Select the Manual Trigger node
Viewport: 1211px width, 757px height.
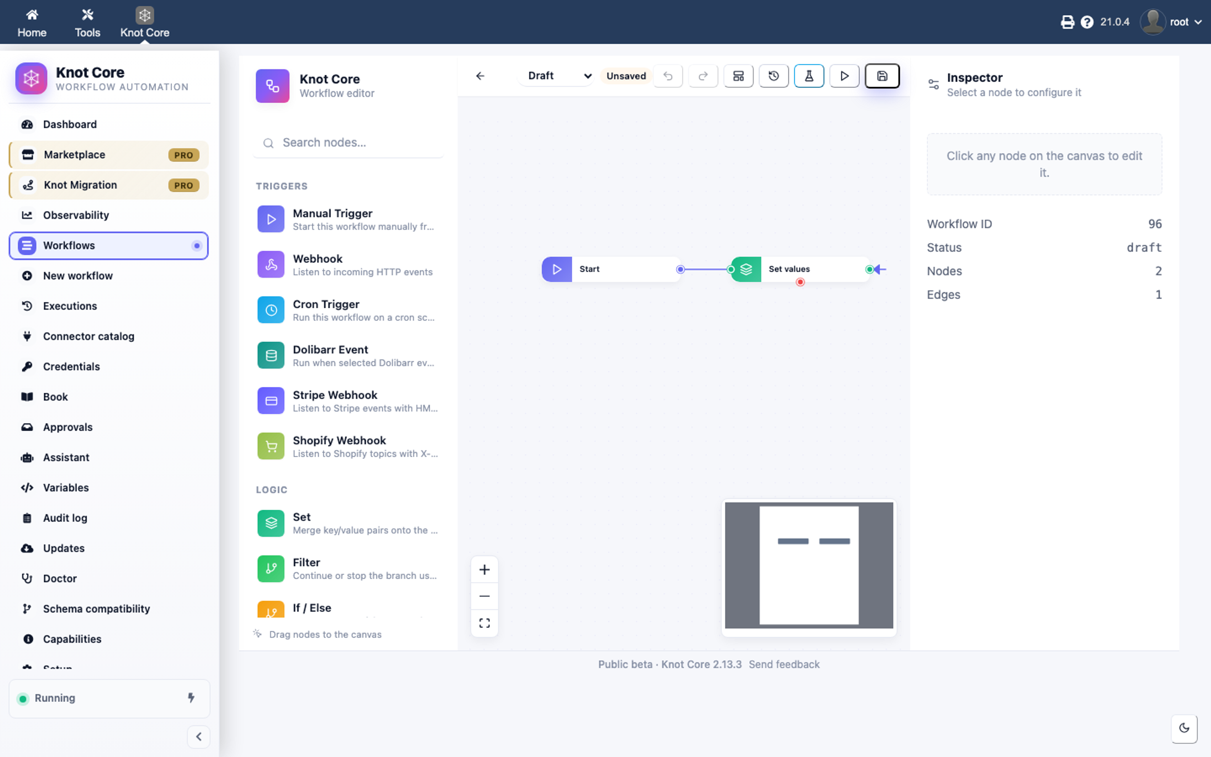click(x=348, y=219)
